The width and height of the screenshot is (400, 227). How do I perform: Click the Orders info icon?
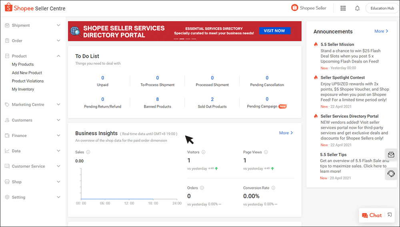pyautogui.click(x=202, y=188)
